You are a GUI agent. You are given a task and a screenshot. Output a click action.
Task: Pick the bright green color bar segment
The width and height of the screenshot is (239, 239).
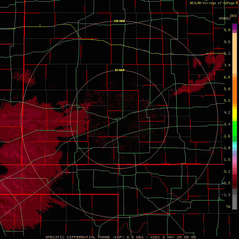pos(234,129)
